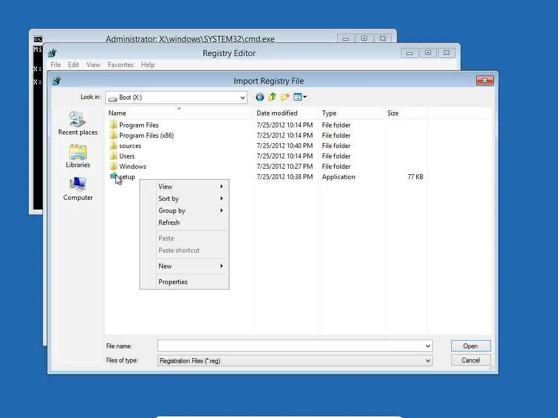The image size is (558, 418).
Task: Select Recent places in the sidebar
Action: pos(78,124)
